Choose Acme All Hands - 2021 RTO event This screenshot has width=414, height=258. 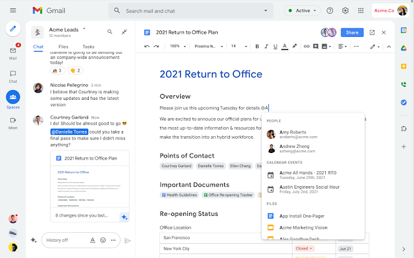(x=313, y=175)
